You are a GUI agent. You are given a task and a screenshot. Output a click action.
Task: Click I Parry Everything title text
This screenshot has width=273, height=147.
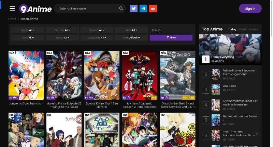(x=223, y=57)
